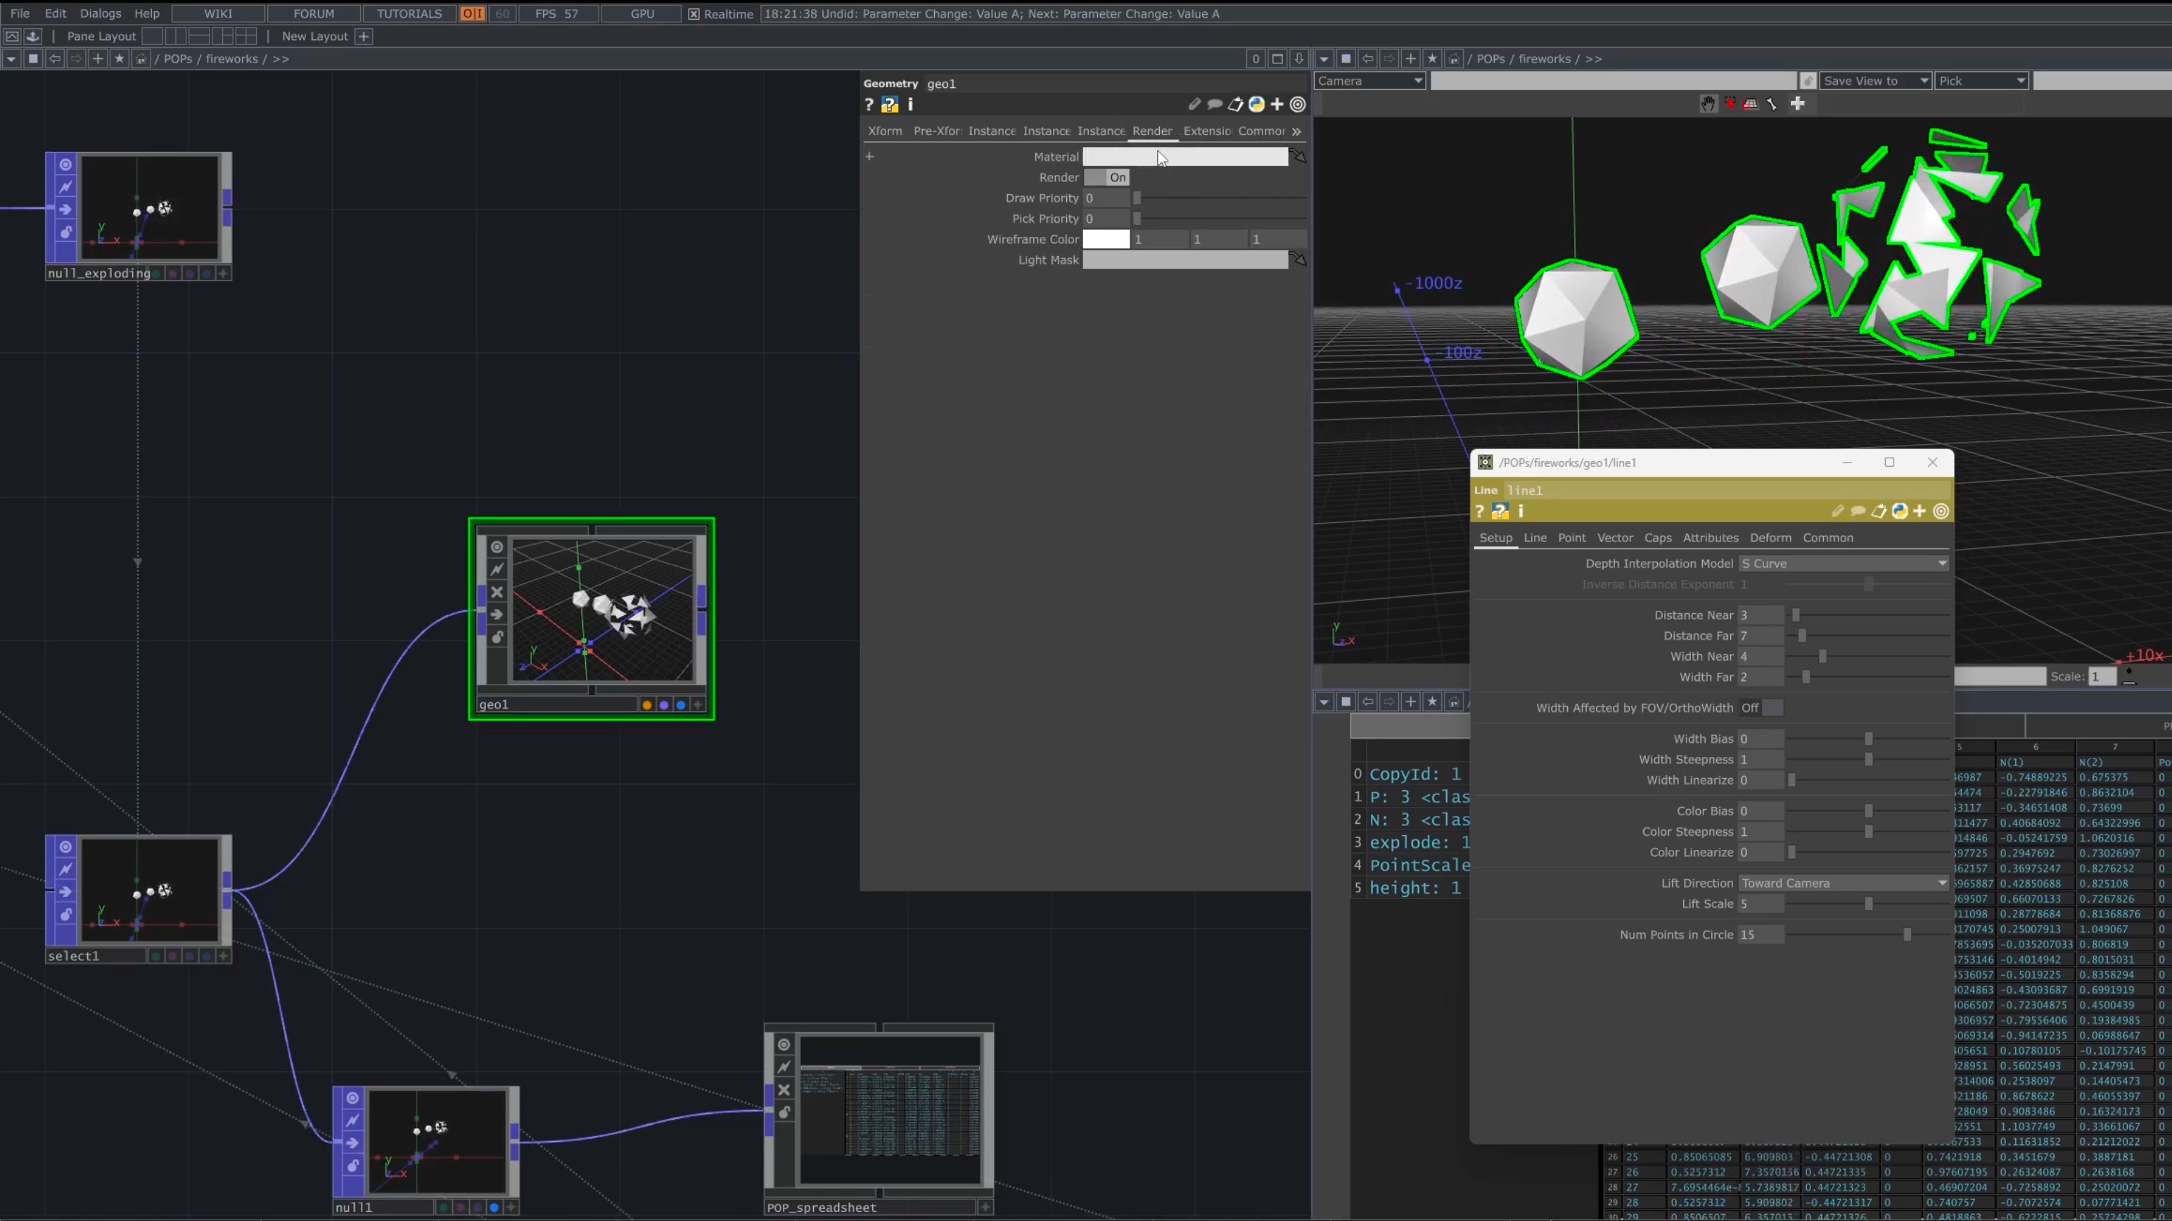Click the WIKI button
Screen dimensions: 2172x1221
click(217, 13)
